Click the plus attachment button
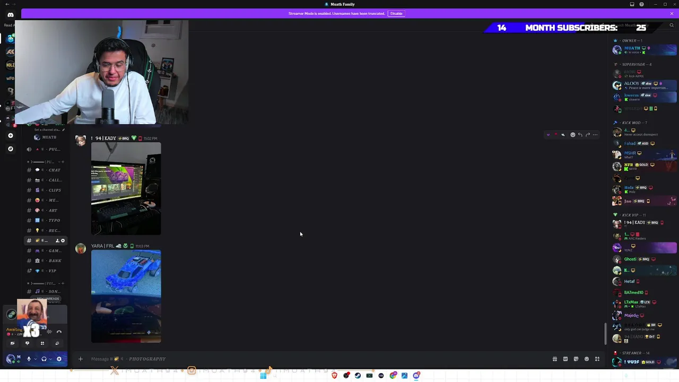The image size is (679, 382). (81, 359)
